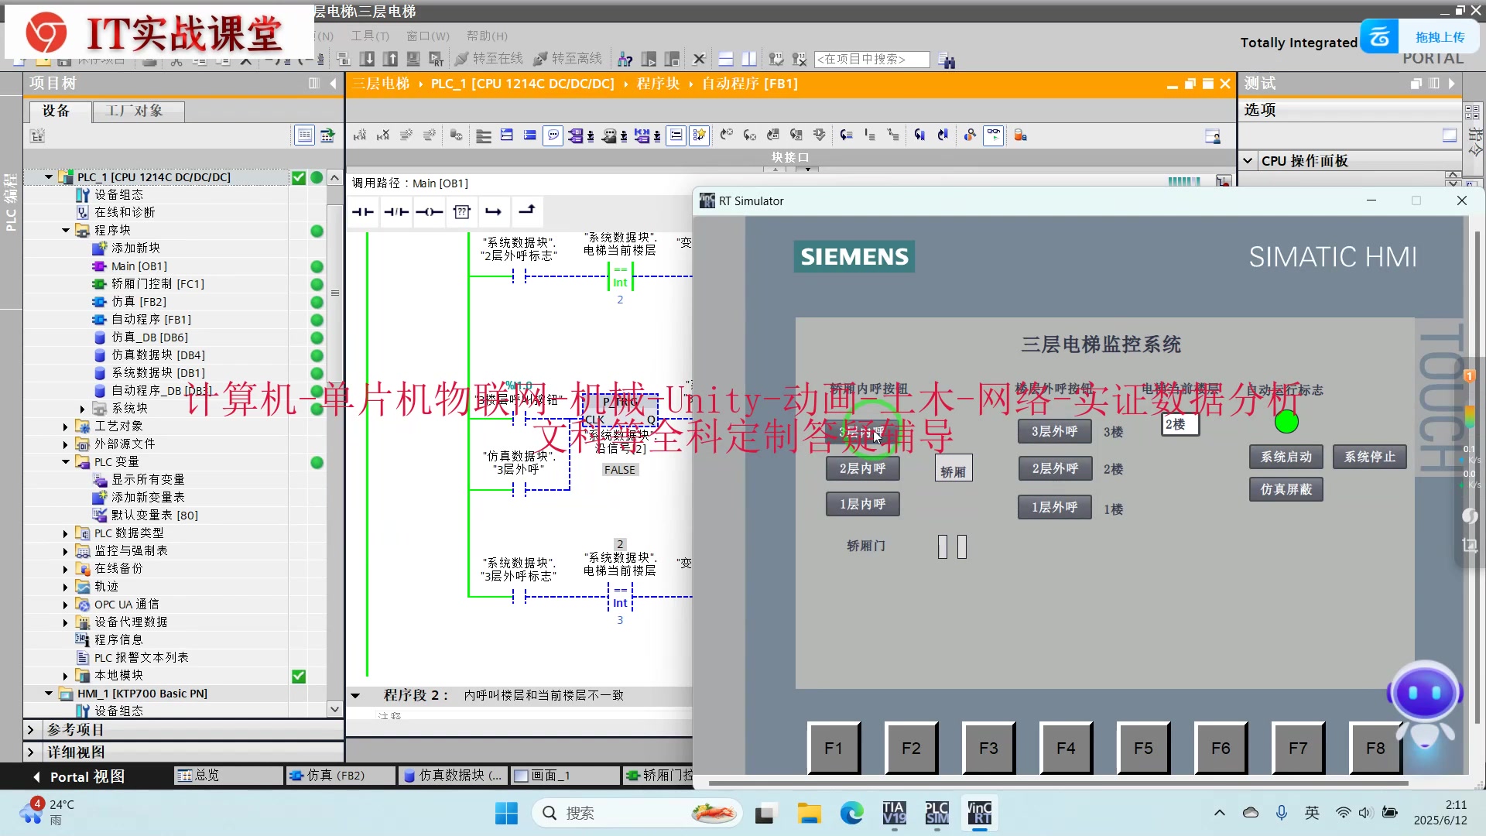
Task: Collapse 程序段 2 network
Action: tap(355, 695)
